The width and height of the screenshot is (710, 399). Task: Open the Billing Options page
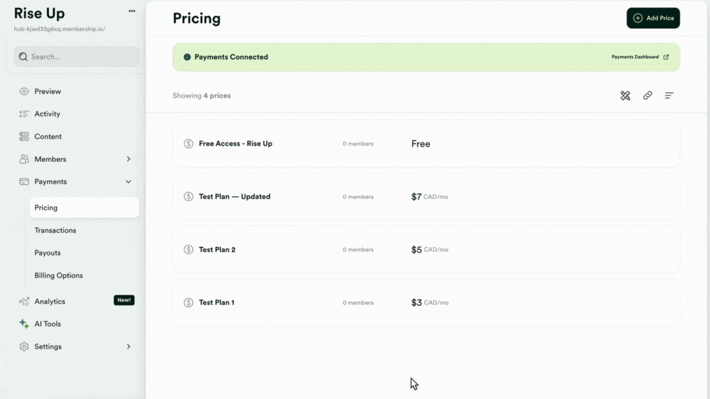(x=59, y=275)
